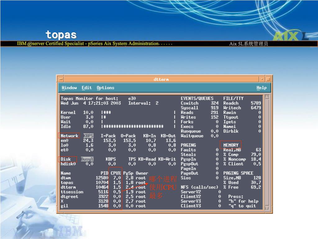Screen dimensions: 318x239
Task: Click the hdisk0 disk entry
Action: pos(68,164)
